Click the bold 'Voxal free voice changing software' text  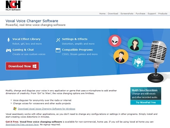coord(41,122)
